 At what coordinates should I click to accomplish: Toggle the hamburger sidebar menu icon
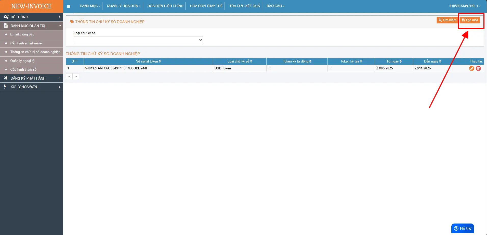point(68,6)
